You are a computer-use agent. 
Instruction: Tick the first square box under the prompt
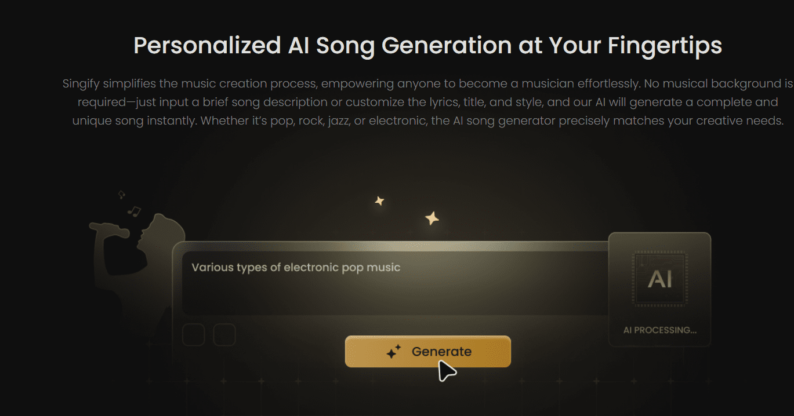(193, 335)
